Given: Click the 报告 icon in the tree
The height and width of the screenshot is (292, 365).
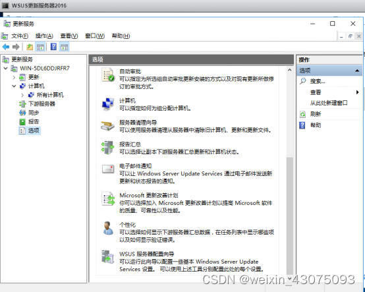Looking at the screenshot, I should click(x=22, y=121).
